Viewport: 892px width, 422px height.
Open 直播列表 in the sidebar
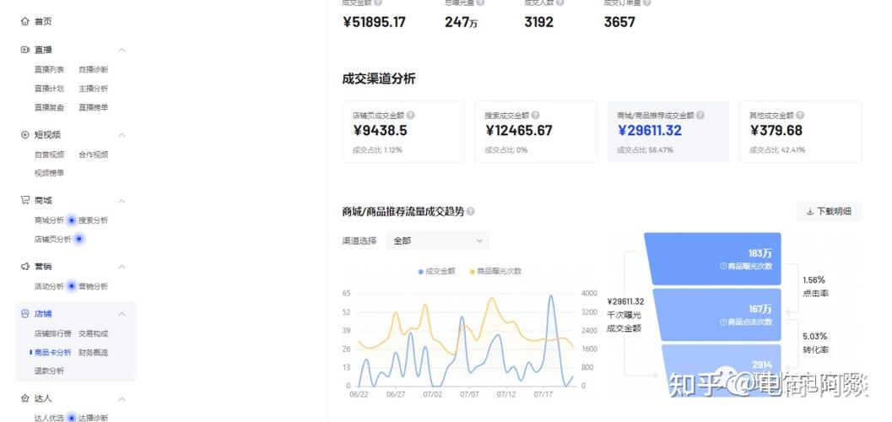(x=49, y=69)
